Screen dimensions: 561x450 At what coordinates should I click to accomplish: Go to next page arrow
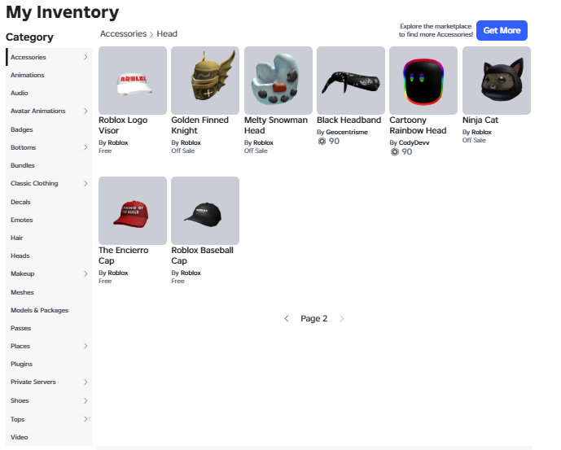[342, 318]
